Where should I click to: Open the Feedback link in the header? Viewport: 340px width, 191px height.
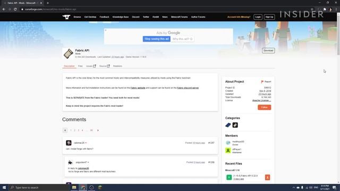(104, 17)
